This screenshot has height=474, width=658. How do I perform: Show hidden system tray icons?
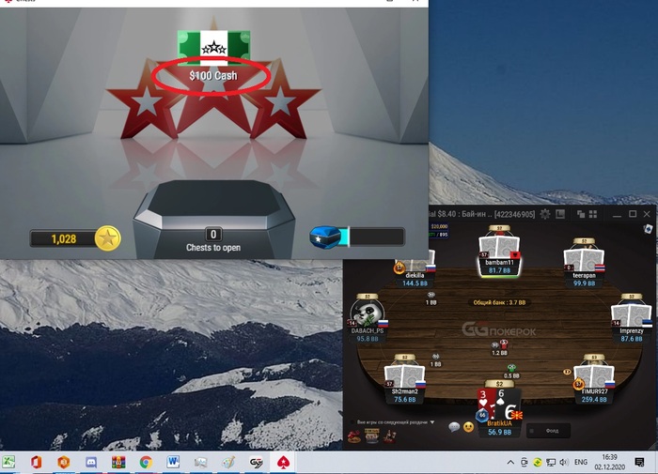click(x=510, y=462)
